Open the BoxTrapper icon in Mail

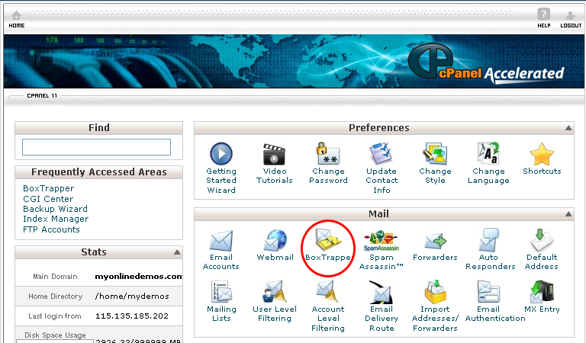coord(328,239)
